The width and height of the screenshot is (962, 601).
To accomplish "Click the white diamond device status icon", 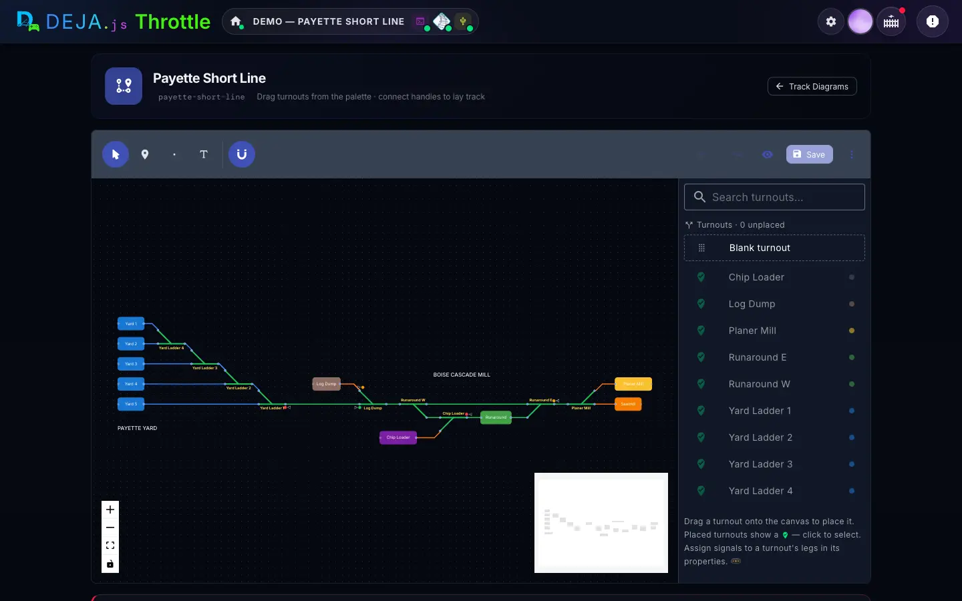I will point(442,21).
